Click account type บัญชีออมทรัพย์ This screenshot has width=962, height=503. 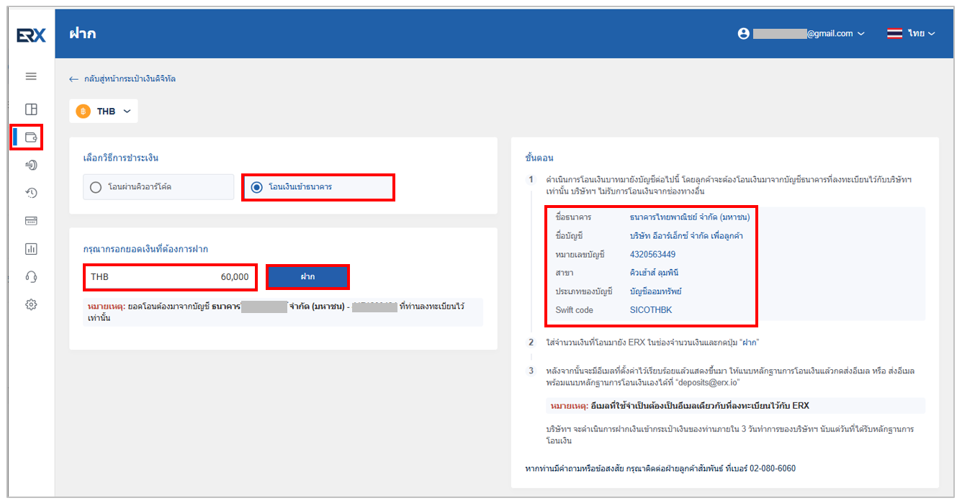coord(655,292)
